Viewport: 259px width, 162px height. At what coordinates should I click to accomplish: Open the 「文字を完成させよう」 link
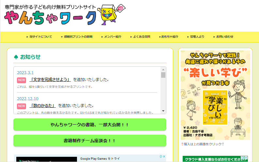coord(50,80)
